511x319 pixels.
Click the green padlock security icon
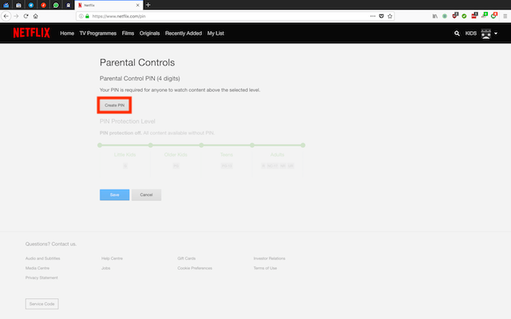pos(87,16)
